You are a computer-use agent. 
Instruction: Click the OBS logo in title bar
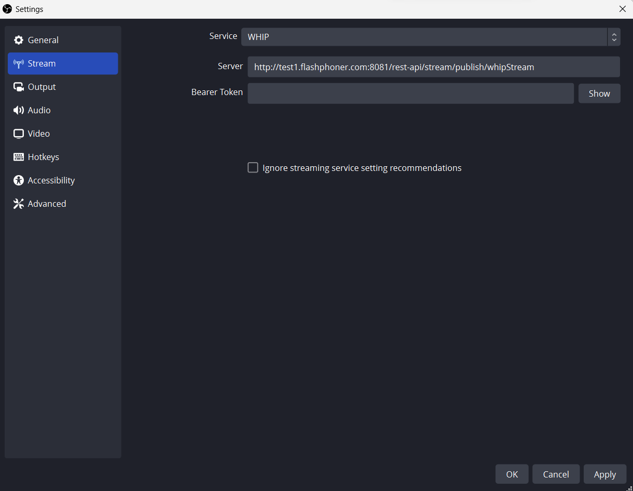tap(7, 9)
